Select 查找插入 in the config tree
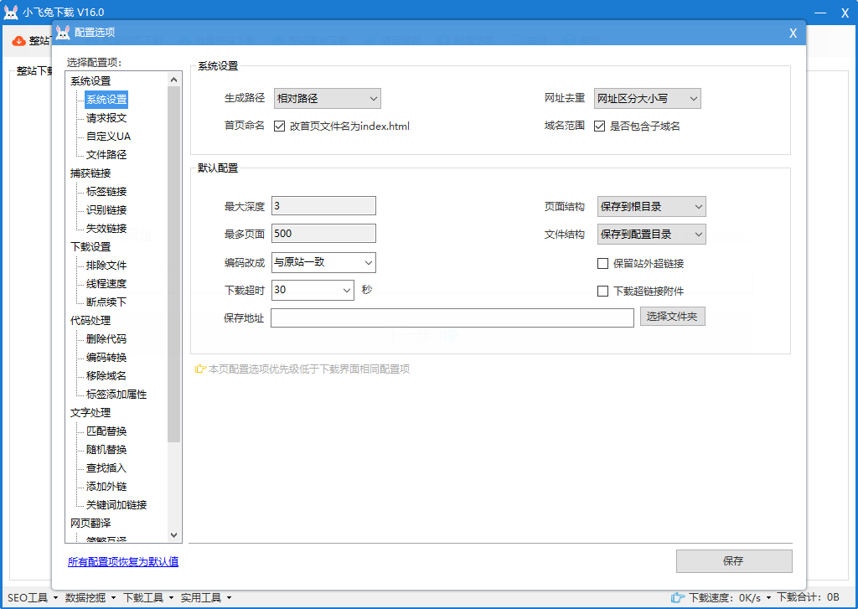 tap(106, 468)
